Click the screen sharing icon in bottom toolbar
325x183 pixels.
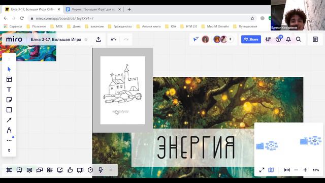pyautogui.click(x=60, y=170)
